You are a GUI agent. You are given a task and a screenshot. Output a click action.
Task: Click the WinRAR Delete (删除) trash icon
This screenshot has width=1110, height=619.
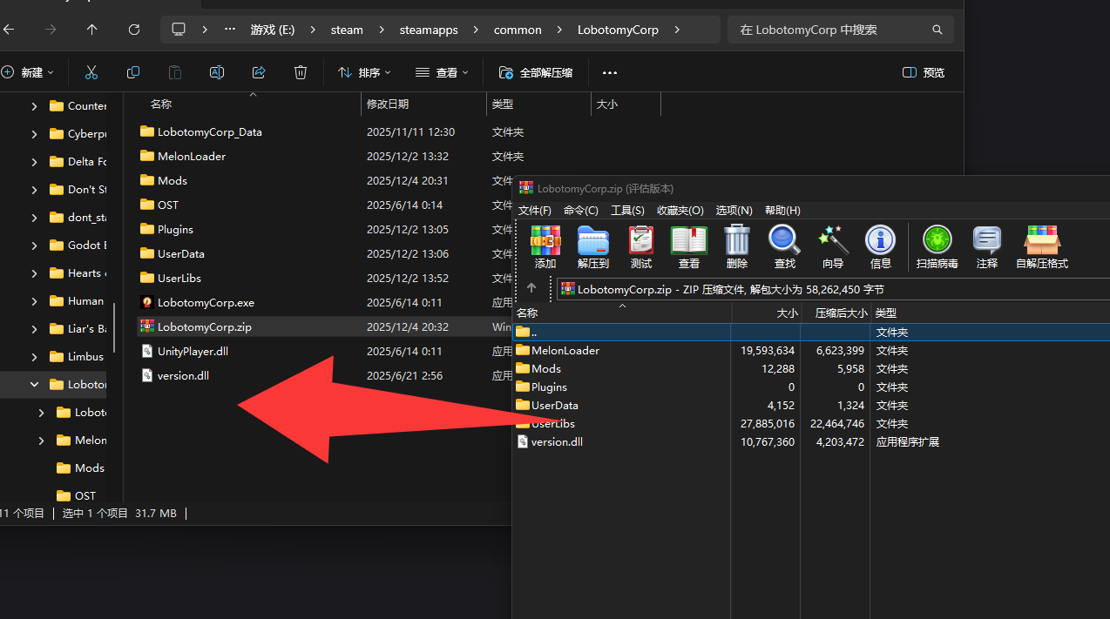coord(736,246)
